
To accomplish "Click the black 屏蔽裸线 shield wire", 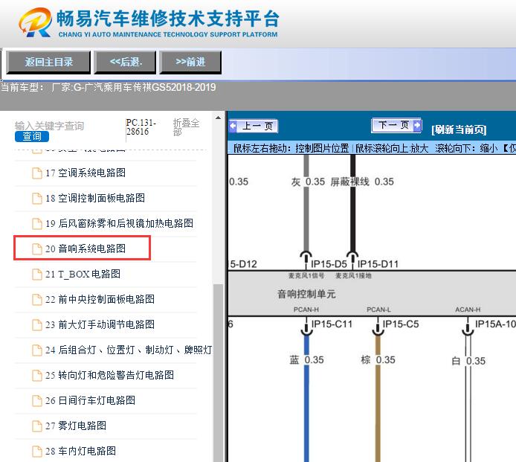I will (352, 204).
